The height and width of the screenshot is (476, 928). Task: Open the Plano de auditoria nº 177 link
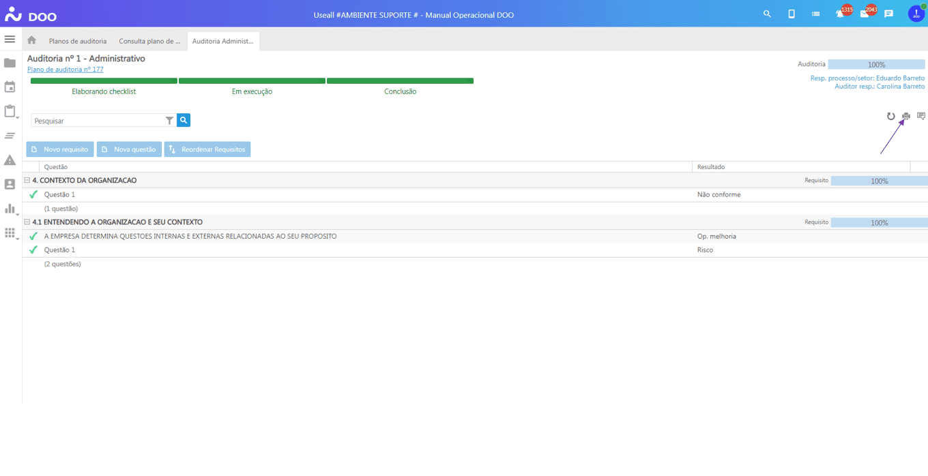pyautogui.click(x=66, y=70)
